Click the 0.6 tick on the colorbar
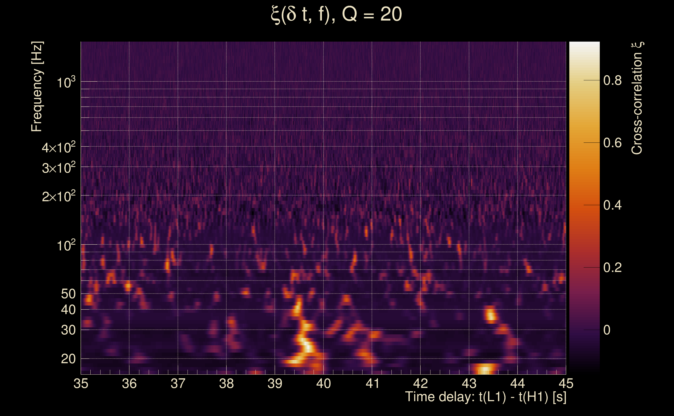Screen dimensions: 674x416 [612, 143]
